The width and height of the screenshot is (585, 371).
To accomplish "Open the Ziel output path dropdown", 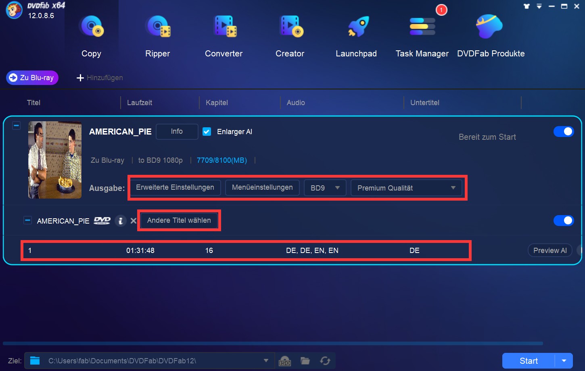I will (266, 361).
